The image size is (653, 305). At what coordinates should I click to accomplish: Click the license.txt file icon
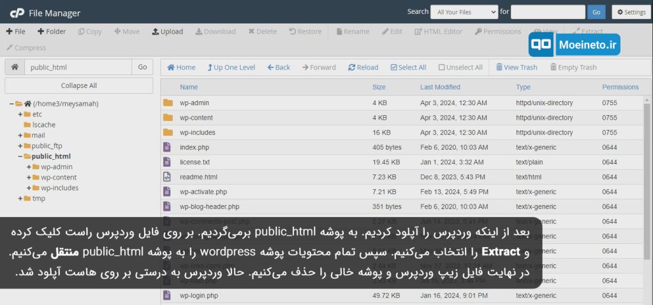(167, 162)
